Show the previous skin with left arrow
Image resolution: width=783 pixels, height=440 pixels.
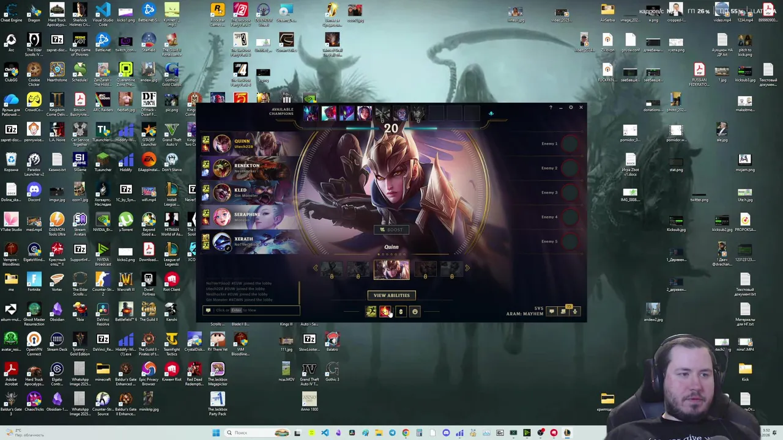click(x=316, y=268)
